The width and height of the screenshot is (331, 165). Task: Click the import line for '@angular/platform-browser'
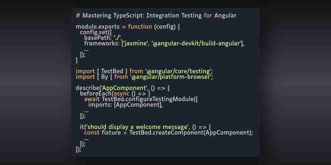[x=144, y=77]
